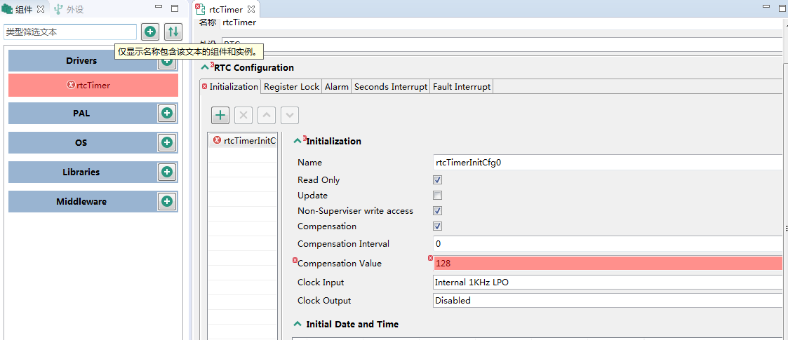788x340 pixels.
Task: Open the Alarm tab
Action: pos(337,87)
